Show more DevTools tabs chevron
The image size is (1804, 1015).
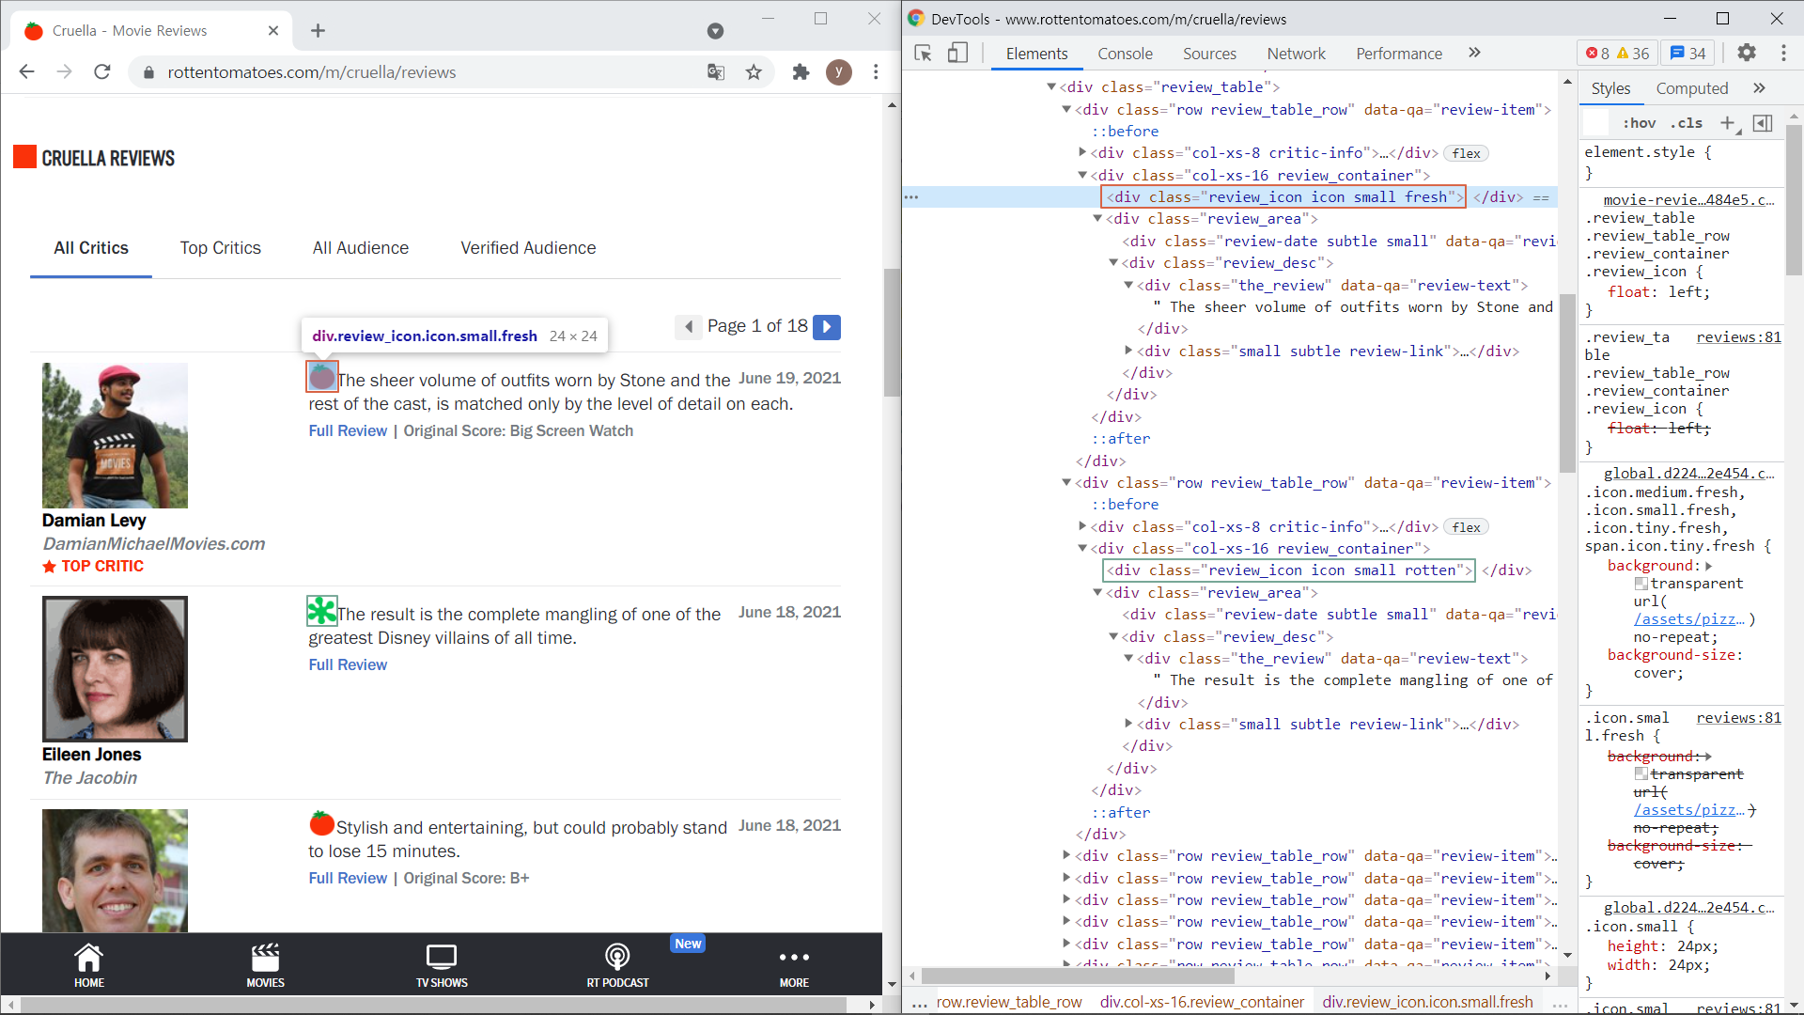click(x=1474, y=54)
